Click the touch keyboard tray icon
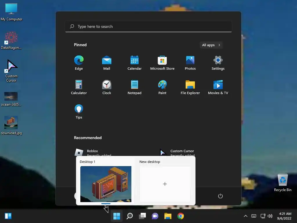Image resolution: width=297 pixels, height=223 pixels. click(253, 216)
